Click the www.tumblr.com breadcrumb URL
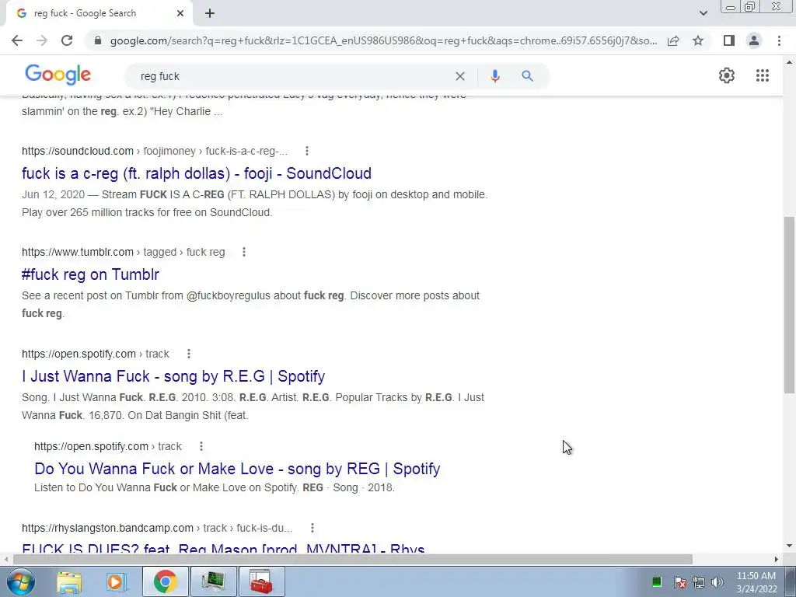The height and width of the screenshot is (597, 796). 78,252
